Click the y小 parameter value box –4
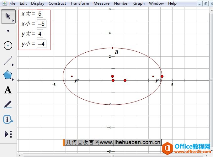Viewport: 213px width, 157px height. 41,44
